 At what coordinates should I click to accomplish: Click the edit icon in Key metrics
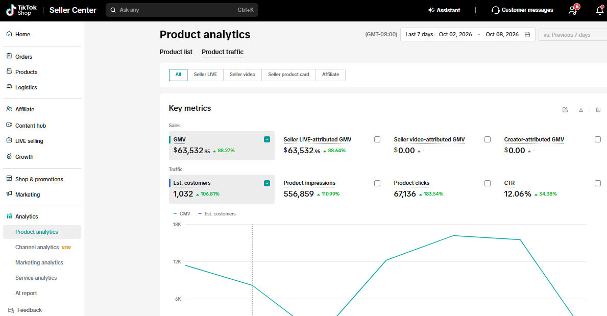point(565,110)
